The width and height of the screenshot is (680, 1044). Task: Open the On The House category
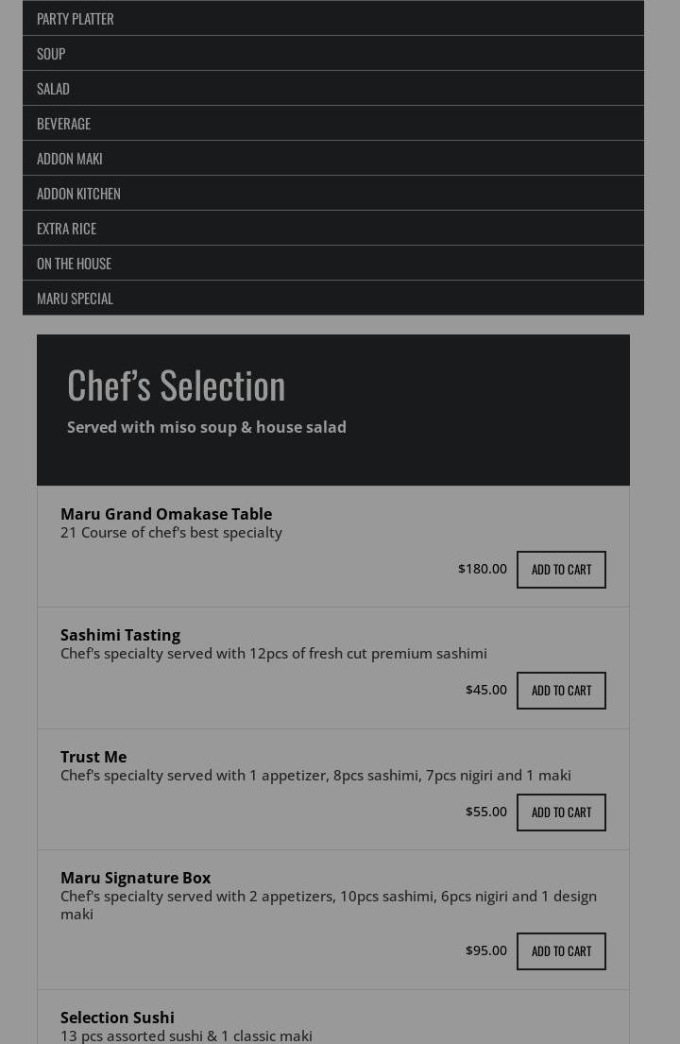click(74, 264)
